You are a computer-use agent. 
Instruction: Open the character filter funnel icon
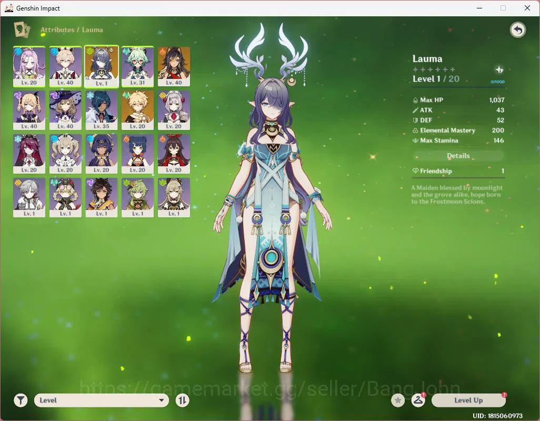tap(21, 400)
